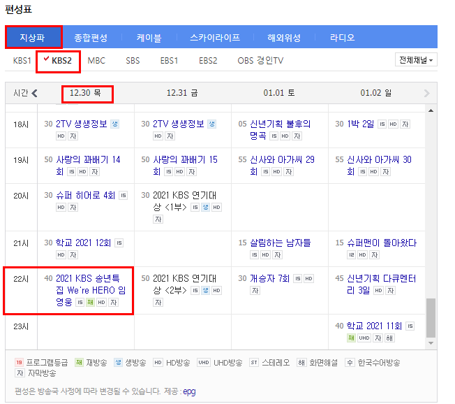
Task: Open 학교 2021 12회
Action: (83, 243)
